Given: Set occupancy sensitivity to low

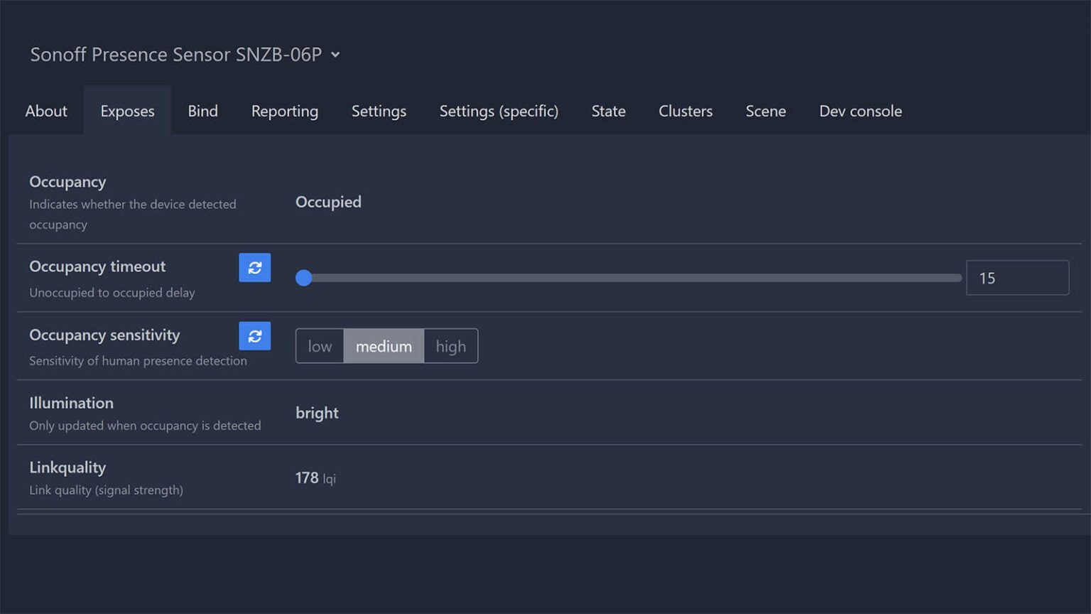Looking at the screenshot, I should click(x=320, y=346).
